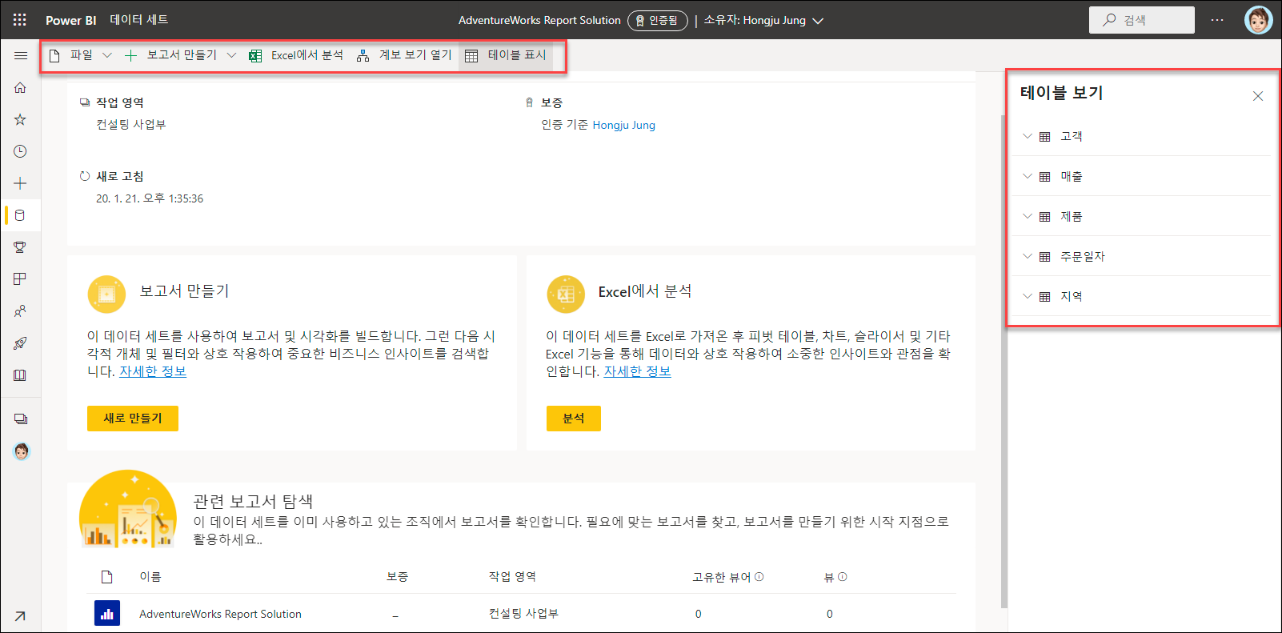Click the refresh timestamp 20. 1. 21. 오후 1:35:36
This screenshot has height=633, width=1282.
click(150, 198)
